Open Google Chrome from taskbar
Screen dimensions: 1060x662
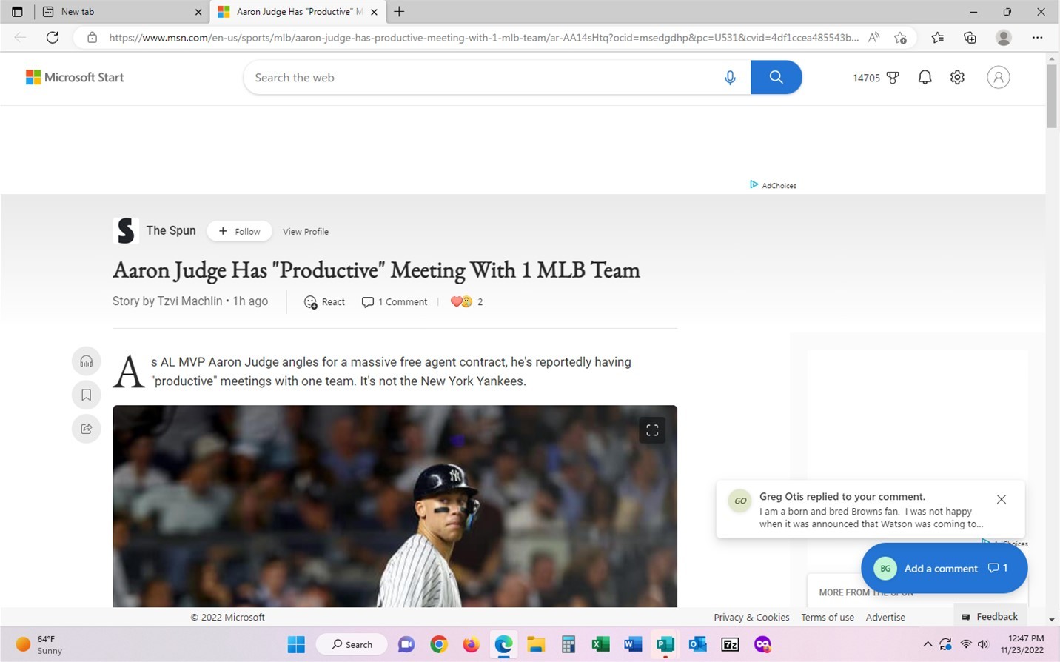439,644
